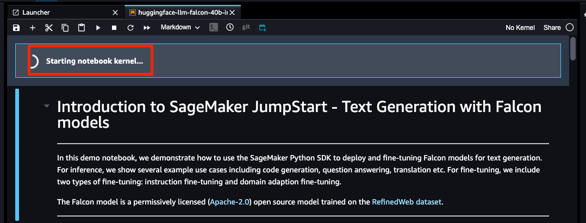Viewport: 586px width, 223px height.
Task: Collapse the Introduction heading section
Action: 47,106
